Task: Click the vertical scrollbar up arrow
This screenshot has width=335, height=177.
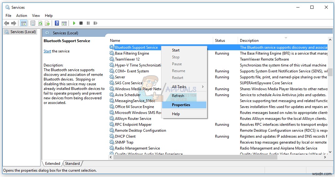Action: click(x=330, y=40)
